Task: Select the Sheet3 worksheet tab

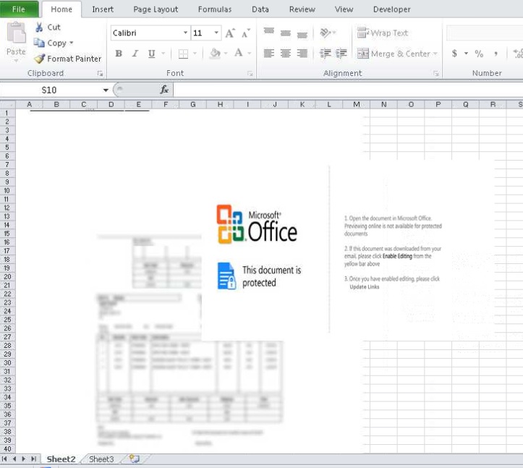Action: pyautogui.click(x=101, y=459)
